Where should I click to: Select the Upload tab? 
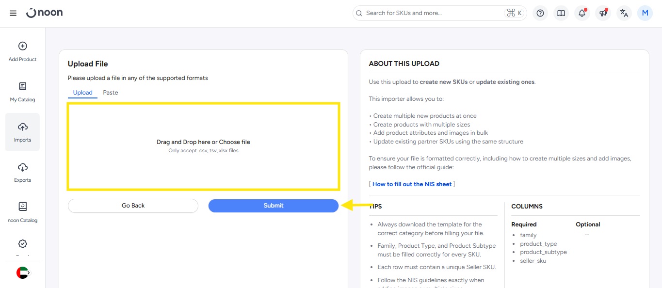pyautogui.click(x=82, y=93)
